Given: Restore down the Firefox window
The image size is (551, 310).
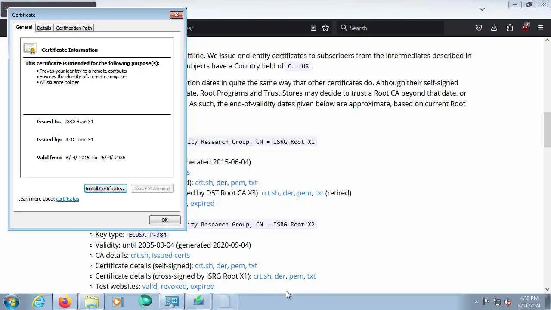Looking at the screenshot, I should click(529, 5).
